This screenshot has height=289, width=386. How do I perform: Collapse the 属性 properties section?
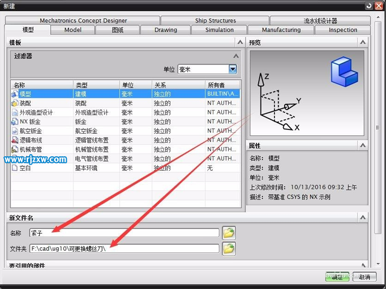[x=363, y=145]
